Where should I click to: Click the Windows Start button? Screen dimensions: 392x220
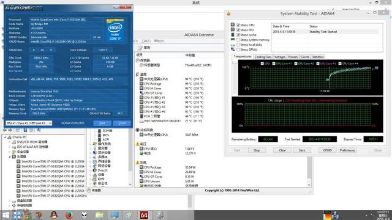[x=6, y=215]
